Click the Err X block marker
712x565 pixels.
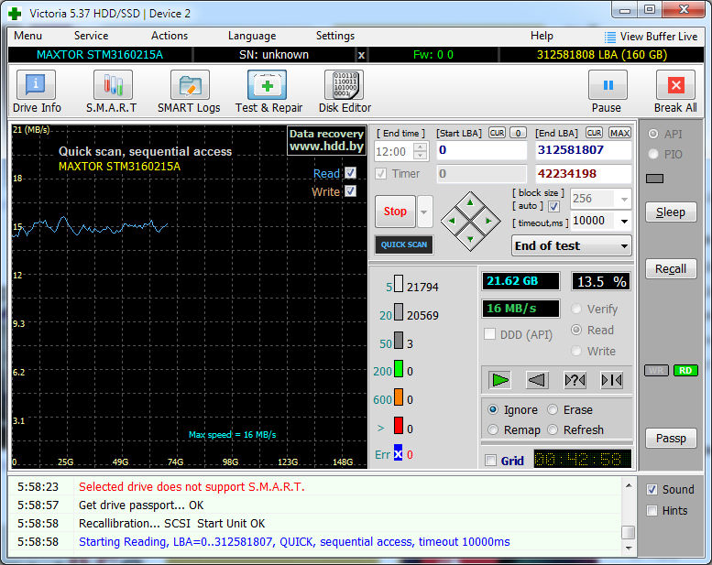coord(398,453)
